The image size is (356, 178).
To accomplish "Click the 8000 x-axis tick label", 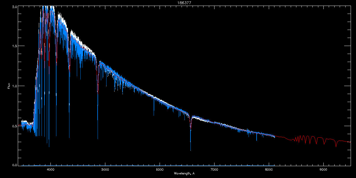I will tap(269, 170).
